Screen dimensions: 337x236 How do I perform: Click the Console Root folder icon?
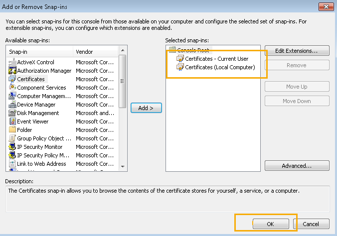tap(172, 50)
